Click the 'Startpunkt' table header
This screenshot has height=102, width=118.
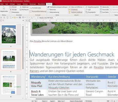click(92, 77)
